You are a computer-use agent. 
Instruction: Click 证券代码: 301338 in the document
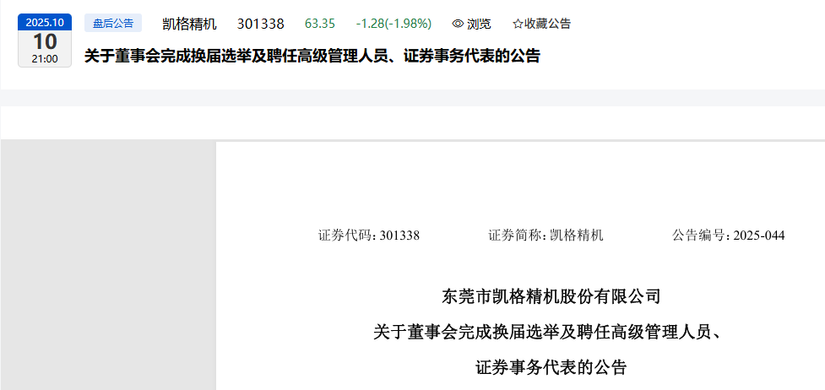(369, 236)
